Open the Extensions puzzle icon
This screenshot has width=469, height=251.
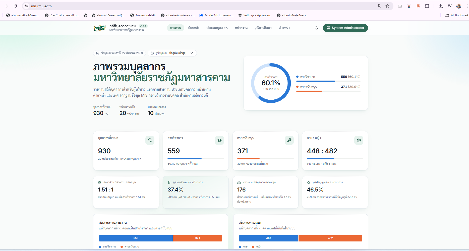tap(427, 6)
